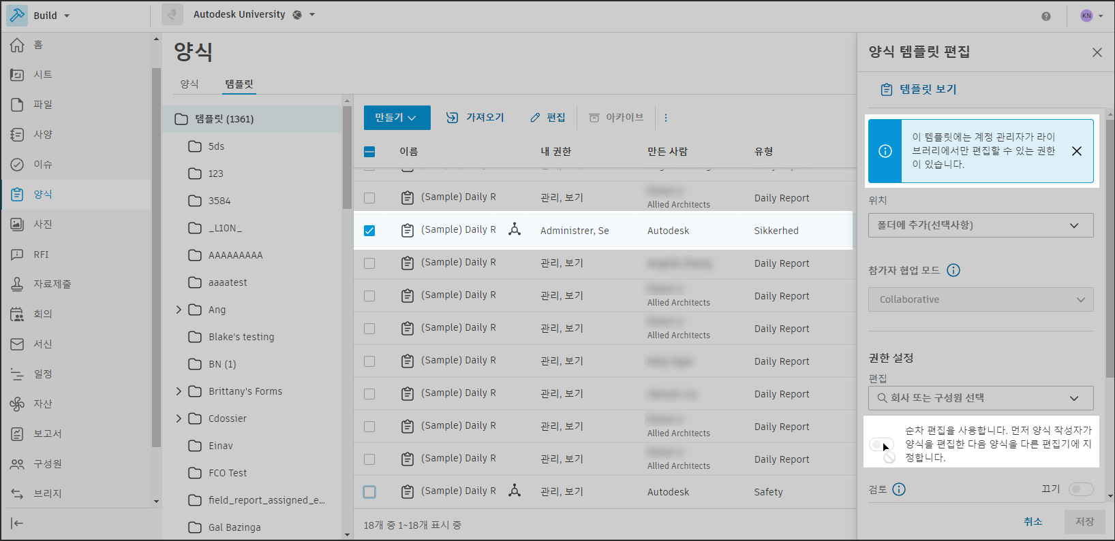The image size is (1115, 541).
Task: Click the 가져오기 import button
Action: point(475,118)
